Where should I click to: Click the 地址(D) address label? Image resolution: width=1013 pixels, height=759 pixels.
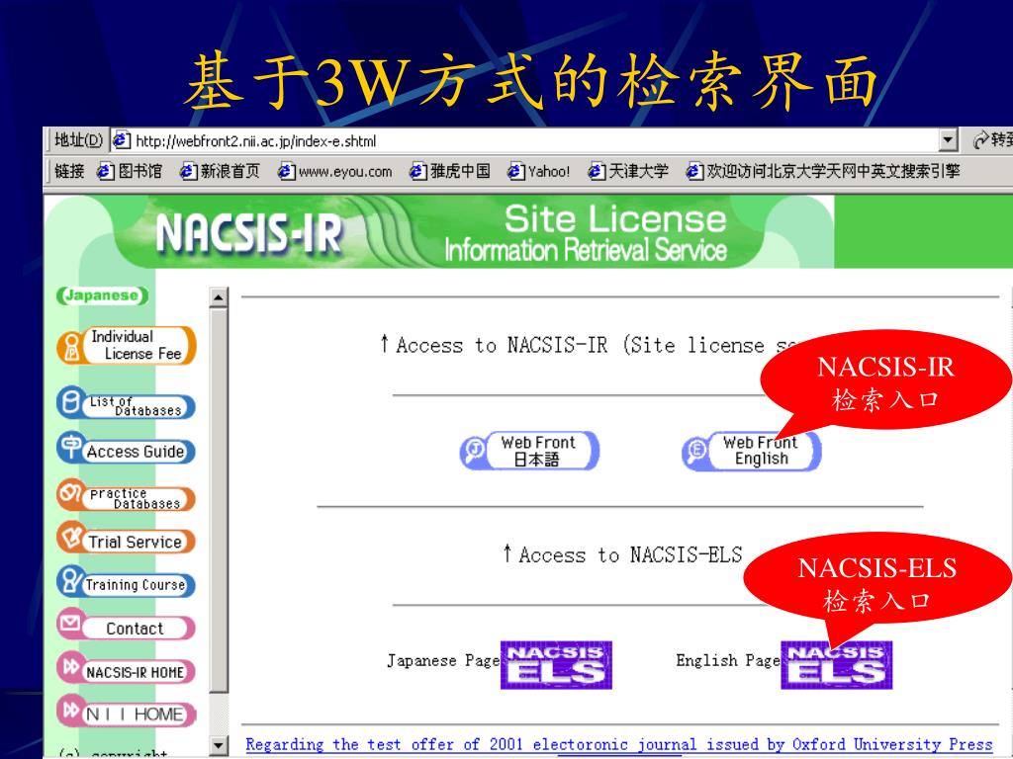pyautogui.click(x=78, y=140)
